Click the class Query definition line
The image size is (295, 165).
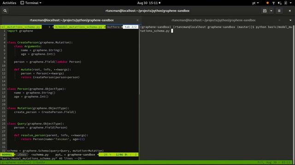pos(35,124)
